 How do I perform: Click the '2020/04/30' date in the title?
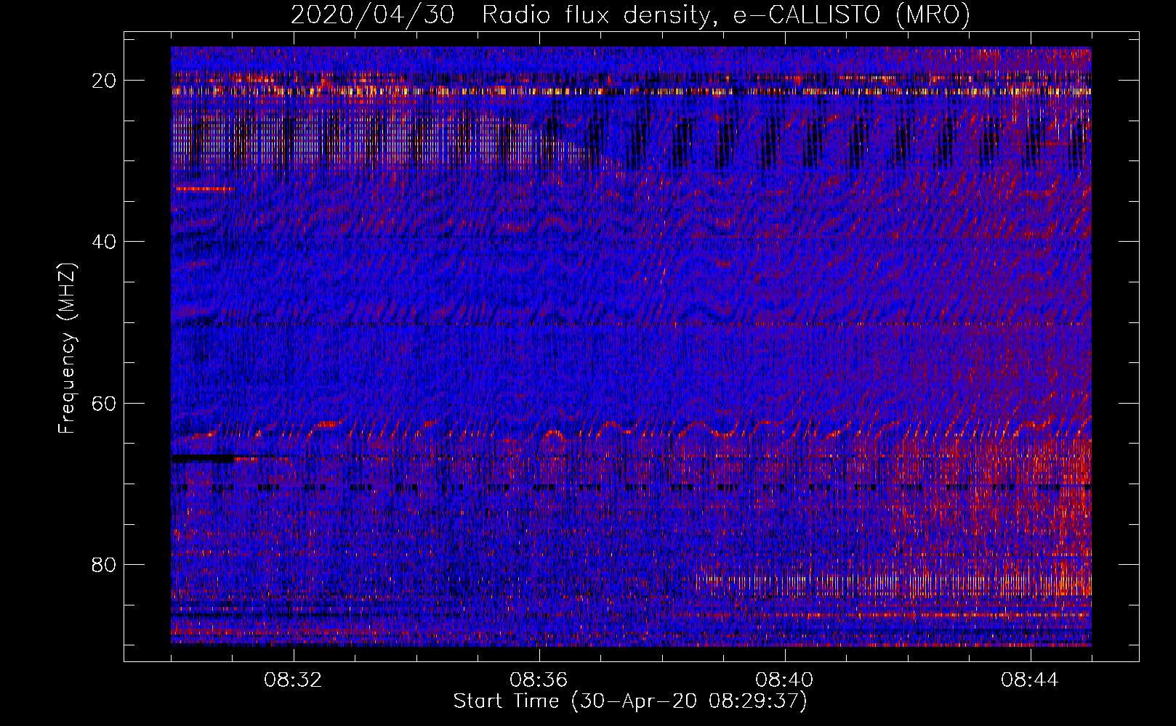coord(374,15)
